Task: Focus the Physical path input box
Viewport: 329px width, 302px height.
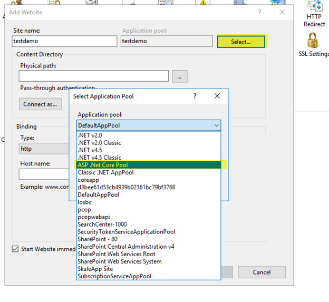Action: (94, 76)
